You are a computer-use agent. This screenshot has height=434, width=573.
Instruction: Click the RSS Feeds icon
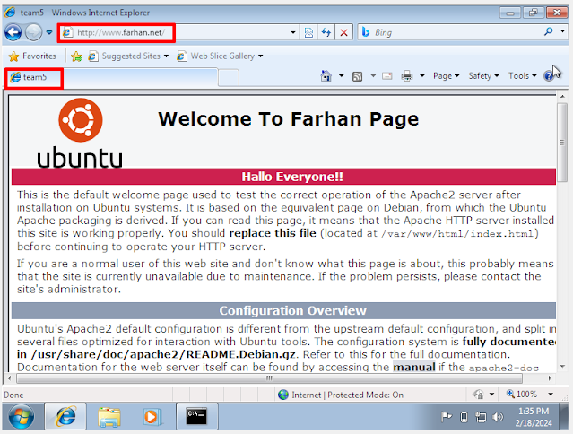tap(357, 76)
